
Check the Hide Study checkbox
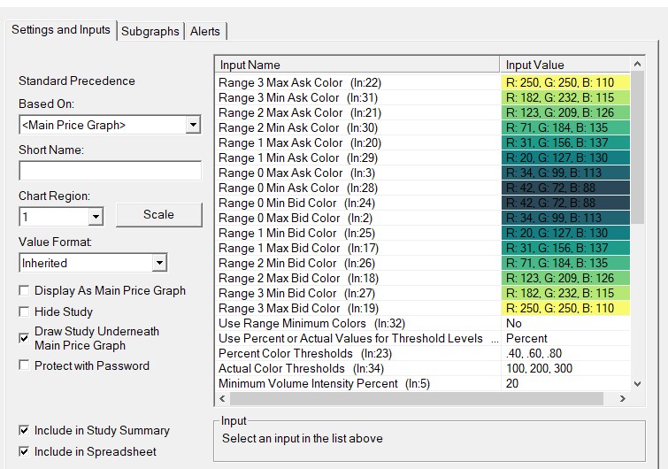coord(24,312)
